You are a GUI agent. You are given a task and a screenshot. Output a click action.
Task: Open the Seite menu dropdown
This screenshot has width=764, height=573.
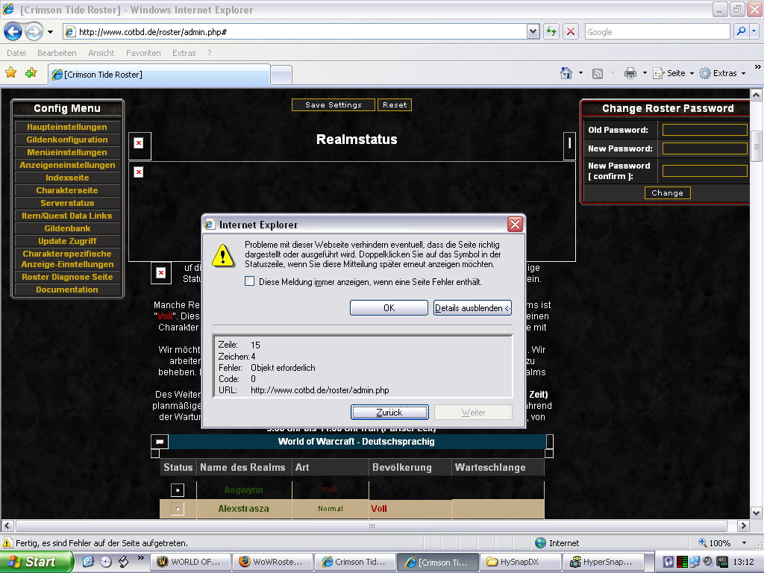pyautogui.click(x=674, y=73)
